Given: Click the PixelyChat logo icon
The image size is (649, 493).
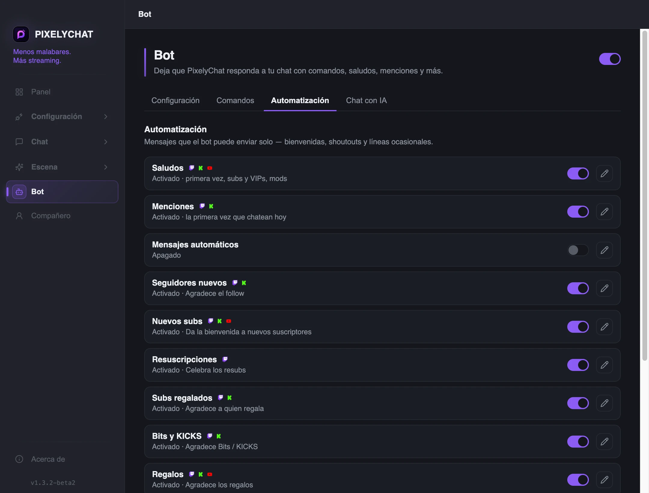Looking at the screenshot, I should 21,34.
